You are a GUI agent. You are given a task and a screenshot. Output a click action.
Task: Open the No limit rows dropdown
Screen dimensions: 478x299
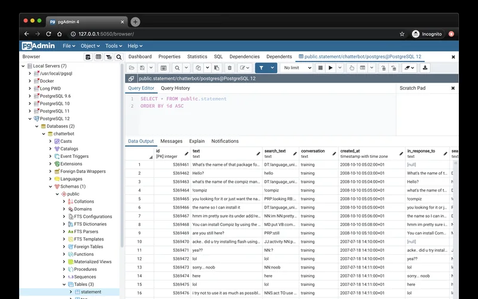pyautogui.click(x=297, y=68)
